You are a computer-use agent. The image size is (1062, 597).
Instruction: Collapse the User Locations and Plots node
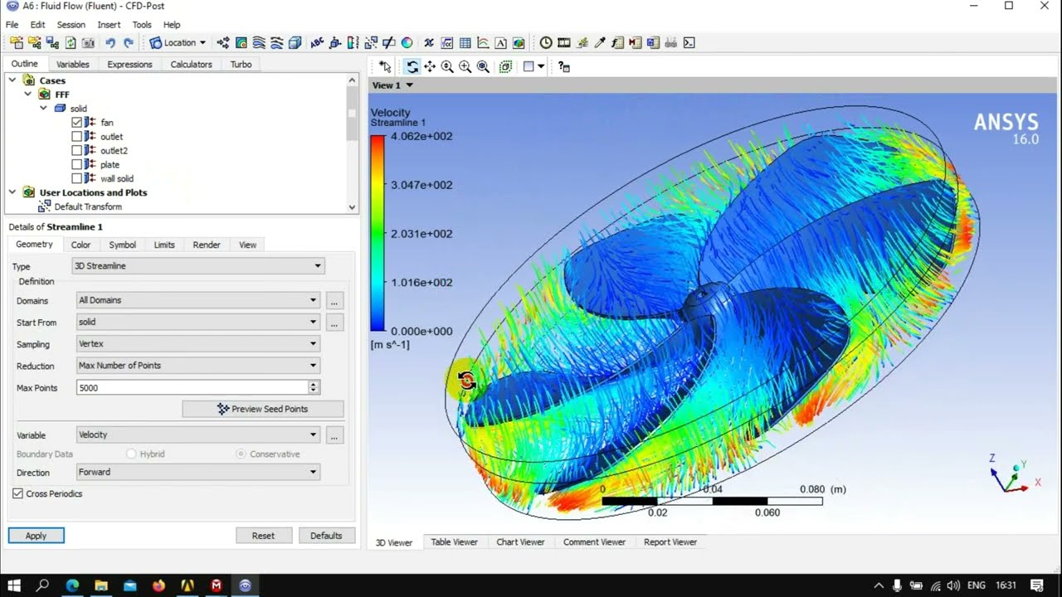point(12,192)
